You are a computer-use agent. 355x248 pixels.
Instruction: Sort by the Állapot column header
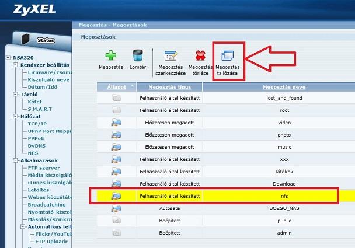click(117, 87)
